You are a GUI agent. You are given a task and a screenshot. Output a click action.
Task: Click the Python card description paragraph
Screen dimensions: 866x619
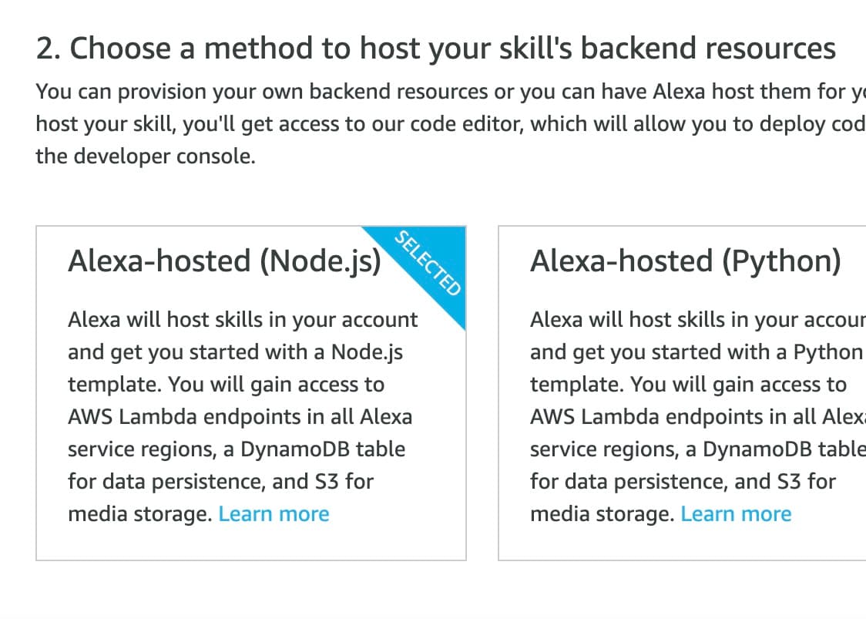point(698,417)
